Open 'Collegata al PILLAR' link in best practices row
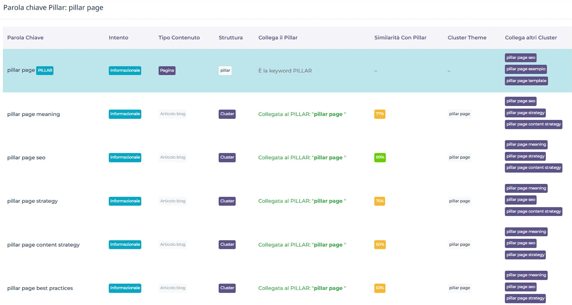 click(x=302, y=288)
